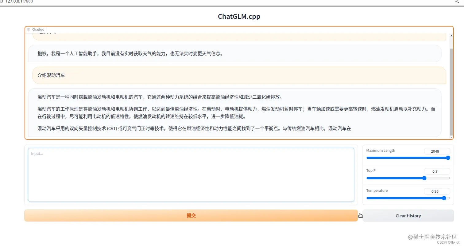Viewport: 464px width, 247px height.
Task: Click the Chatbot label text
Action: tap(38, 30)
